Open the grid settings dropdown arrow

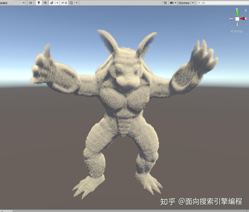(x=76, y=3)
